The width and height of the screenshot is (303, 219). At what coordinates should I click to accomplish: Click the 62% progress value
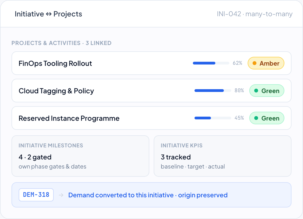238,63
